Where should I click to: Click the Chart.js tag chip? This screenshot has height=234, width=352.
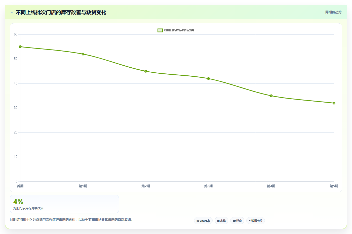coord(203,221)
